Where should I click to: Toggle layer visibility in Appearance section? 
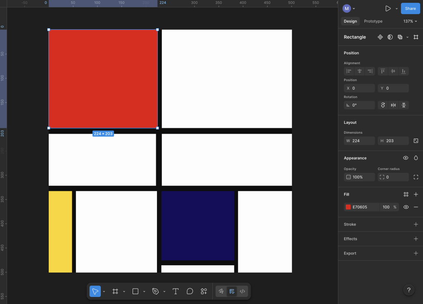[406, 158]
